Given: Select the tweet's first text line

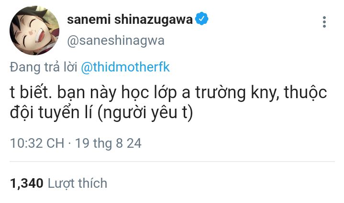Looking at the screenshot, I should pyautogui.click(x=168, y=93).
